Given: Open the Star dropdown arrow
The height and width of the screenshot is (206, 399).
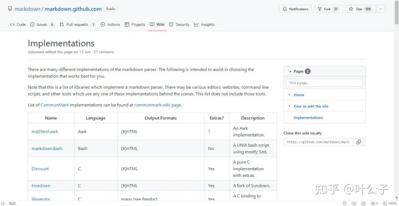Looking at the screenshot, I should (x=381, y=9).
